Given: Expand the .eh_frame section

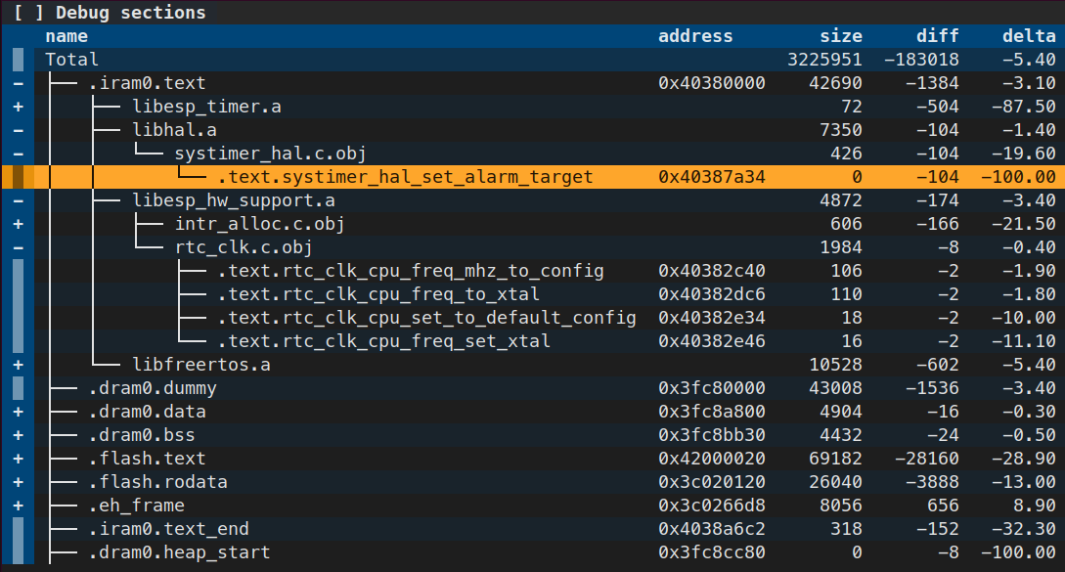Looking at the screenshot, I should [x=18, y=505].
